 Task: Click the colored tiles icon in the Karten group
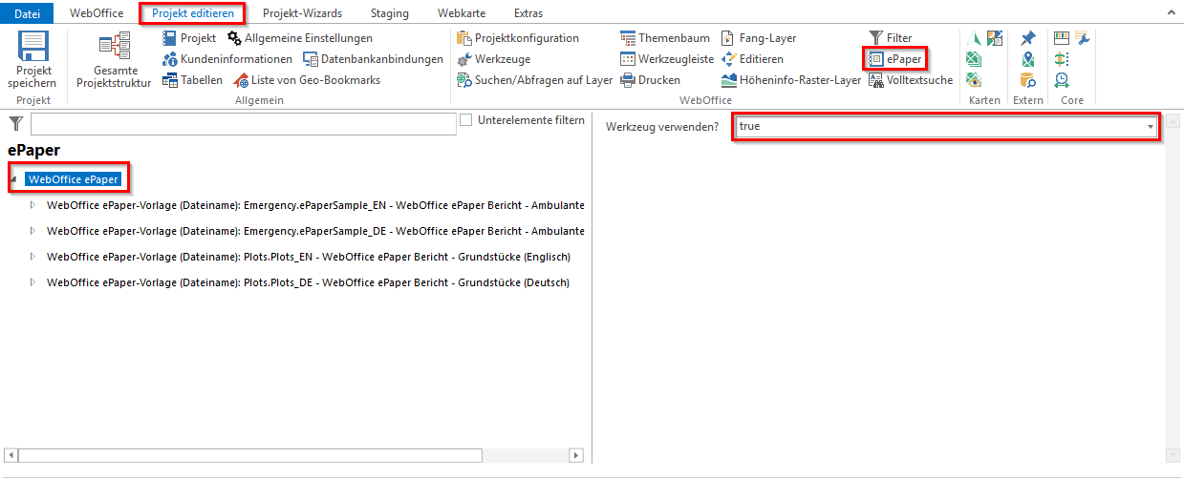pyautogui.click(x=995, y=38)
